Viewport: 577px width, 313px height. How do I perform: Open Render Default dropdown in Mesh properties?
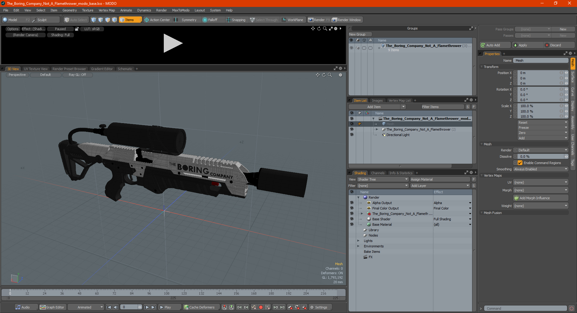click(x=541, y=150)
